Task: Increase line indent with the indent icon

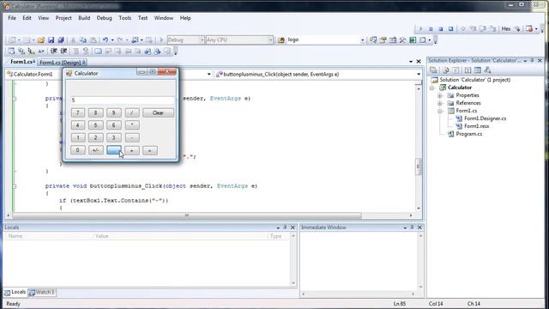Action: [x=63, y=51]
